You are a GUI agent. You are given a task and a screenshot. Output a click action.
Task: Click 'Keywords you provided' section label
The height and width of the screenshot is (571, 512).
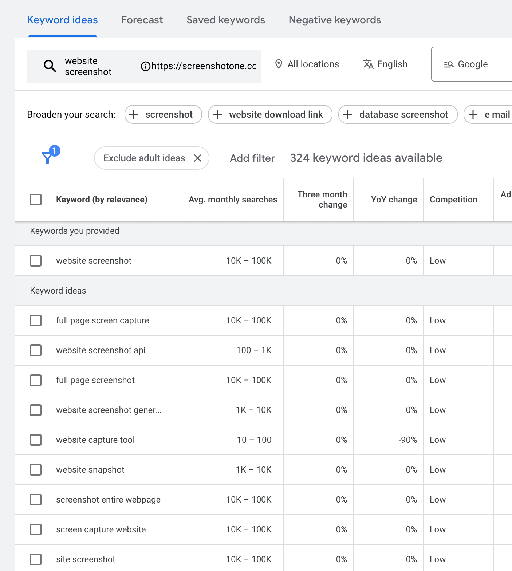[75, 231]
